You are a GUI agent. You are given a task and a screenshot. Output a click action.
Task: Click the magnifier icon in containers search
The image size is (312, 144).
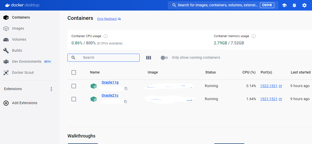pos(73,58)
